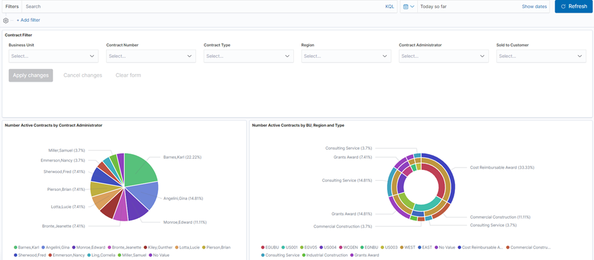Expand the Contract Number dropdown
This screenshot has width=594, height=260.
click(x=151, y=56)
